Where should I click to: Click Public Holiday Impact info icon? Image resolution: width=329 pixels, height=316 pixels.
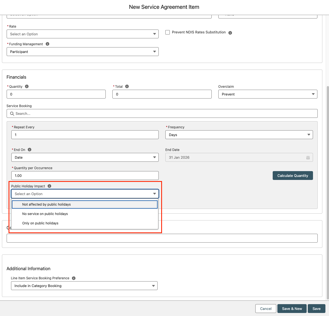[x=49, y=186]
